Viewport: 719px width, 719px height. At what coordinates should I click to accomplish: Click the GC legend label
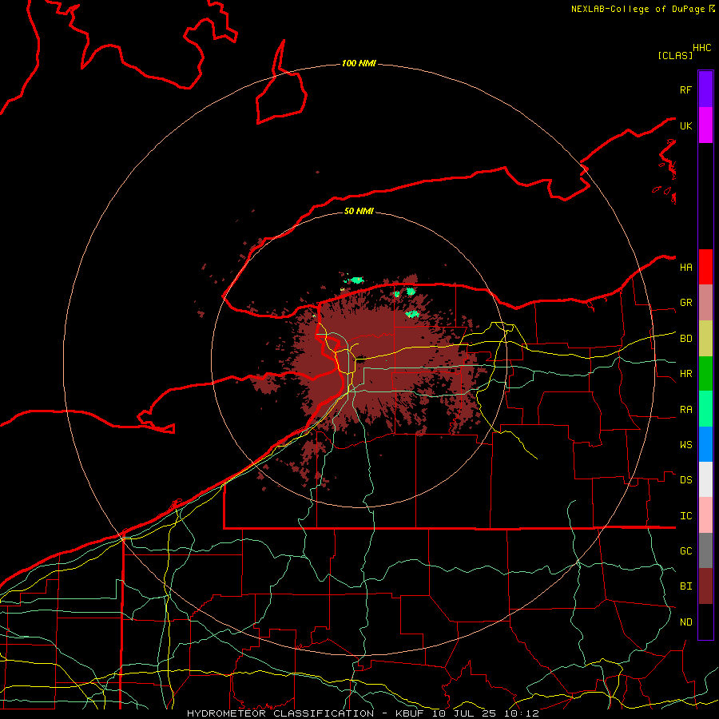pos(686,551)
